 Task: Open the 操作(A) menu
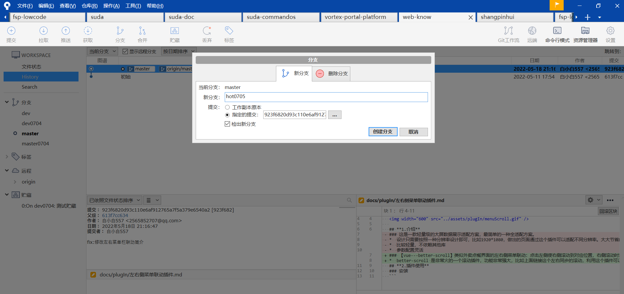[x=111, y=6]
